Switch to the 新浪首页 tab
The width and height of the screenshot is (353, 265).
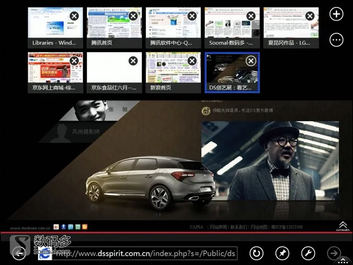173,72
